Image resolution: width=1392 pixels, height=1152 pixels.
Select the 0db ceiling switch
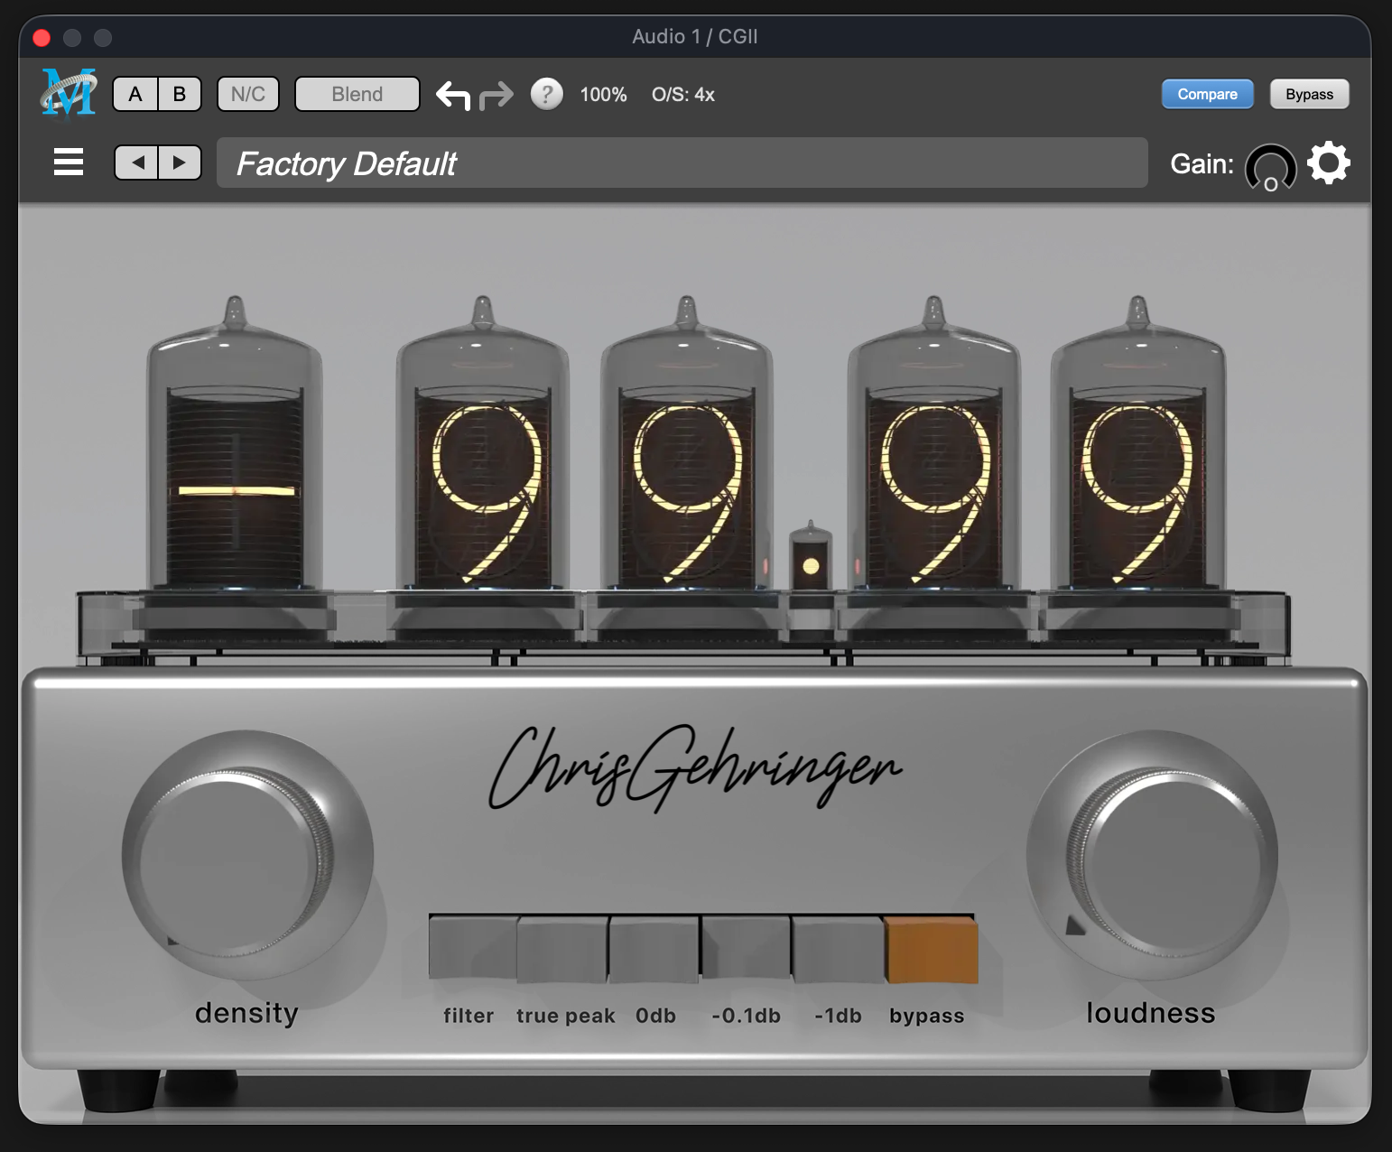click(654, 949)
